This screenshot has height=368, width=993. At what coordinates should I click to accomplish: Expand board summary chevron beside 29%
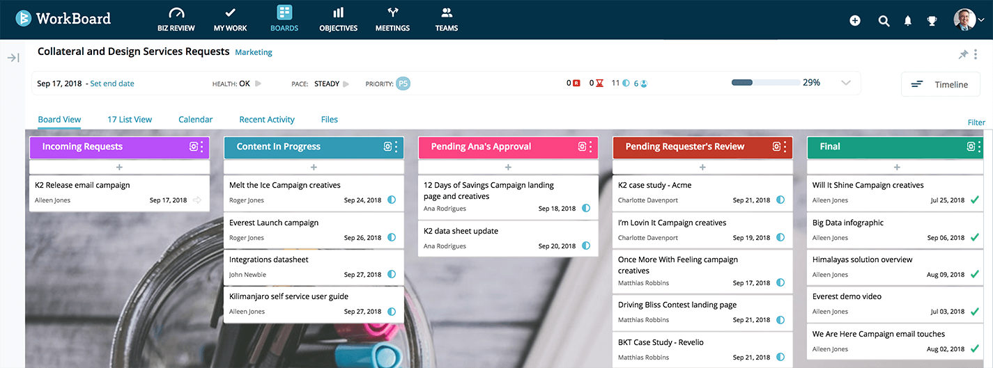(x=846, y=83)
